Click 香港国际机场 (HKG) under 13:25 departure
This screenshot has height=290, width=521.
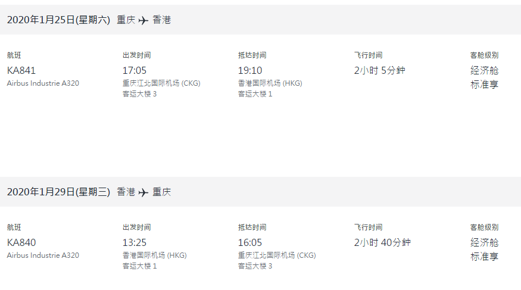pos(154,255)
